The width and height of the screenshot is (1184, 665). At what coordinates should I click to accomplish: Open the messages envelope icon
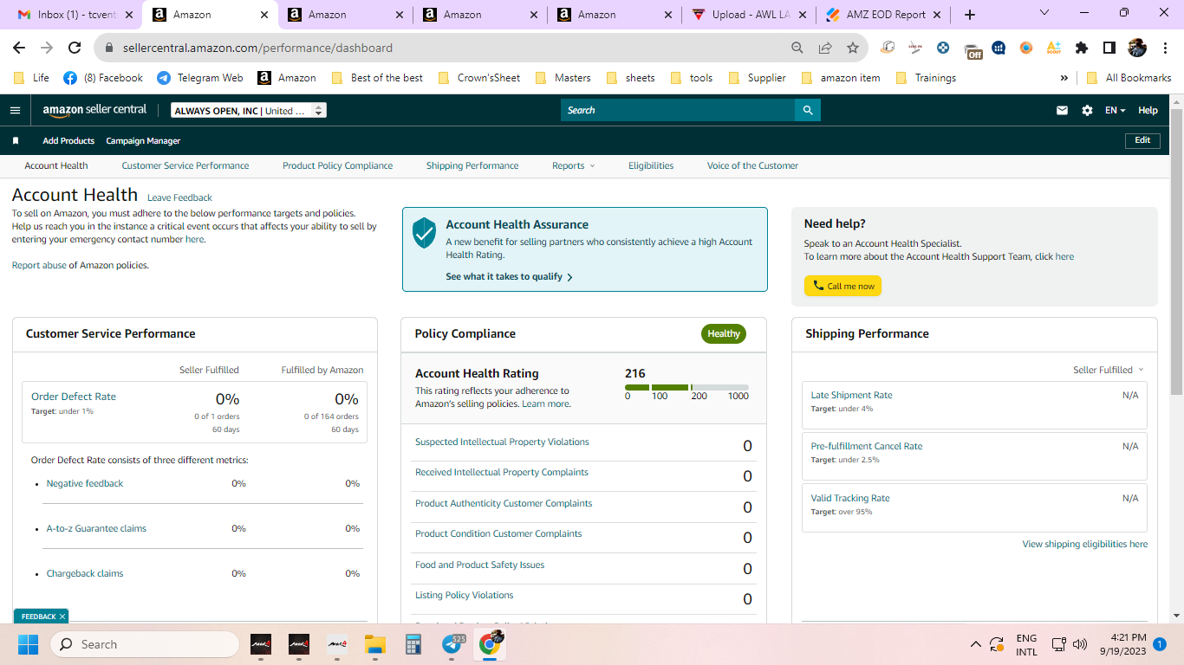point(1062,110)
